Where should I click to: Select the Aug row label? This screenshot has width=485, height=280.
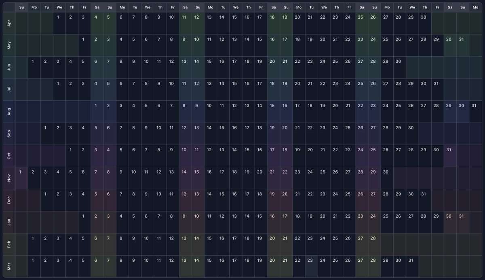(9, 111)
